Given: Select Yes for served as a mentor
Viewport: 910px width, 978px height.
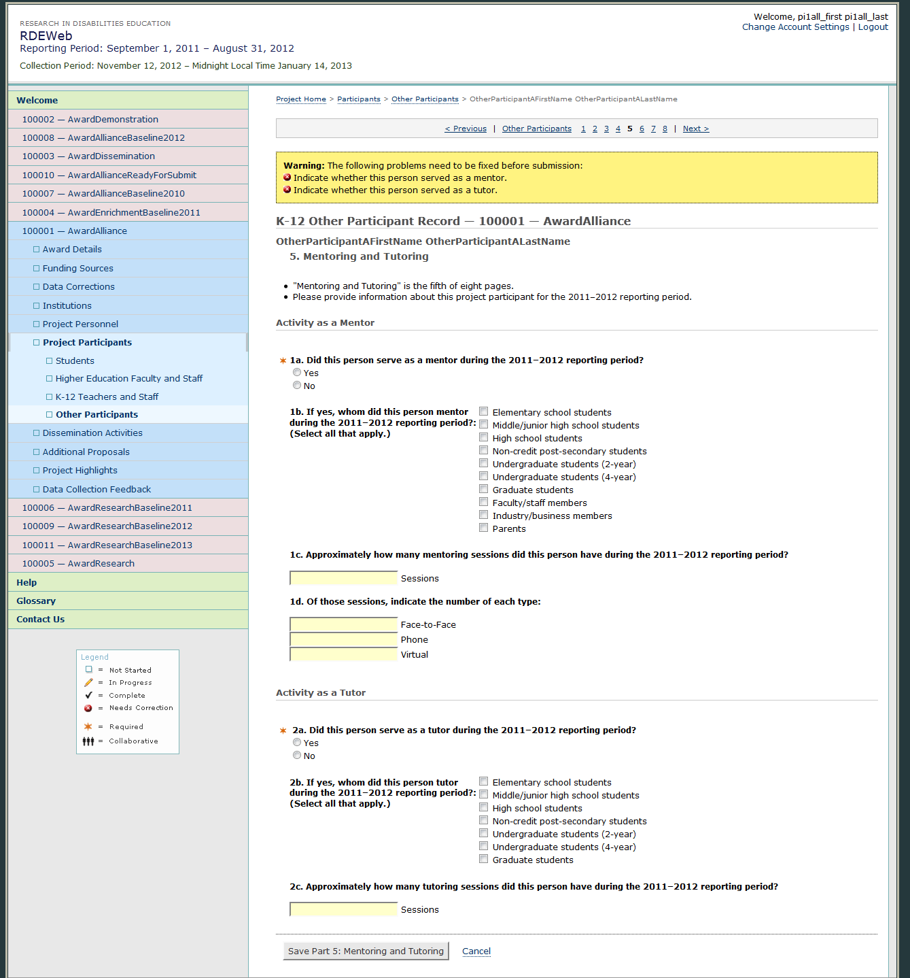Looking at the screenshot, I should [x=297, y=373].
